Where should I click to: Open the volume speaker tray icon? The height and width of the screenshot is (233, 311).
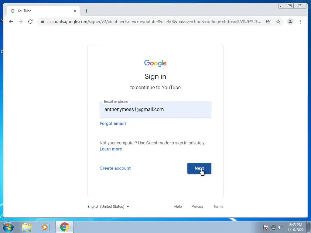pos(280,227)
